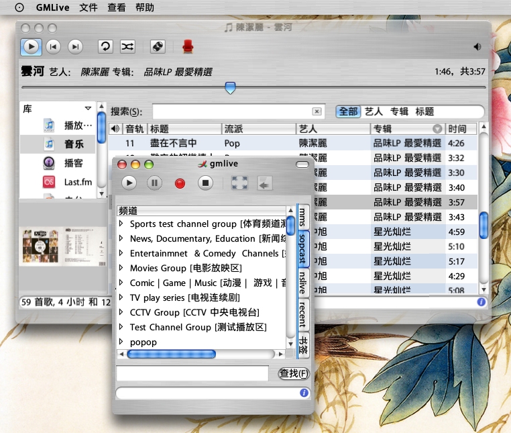Viewport: 511px width, 433px height.
Task: Select the 专辑 search filter
Action: click(x=399, y=111)
